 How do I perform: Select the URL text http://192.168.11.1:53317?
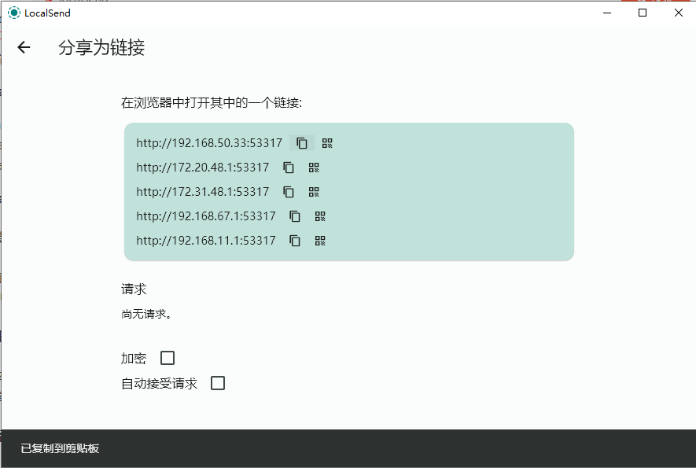(x=206, y=240)
